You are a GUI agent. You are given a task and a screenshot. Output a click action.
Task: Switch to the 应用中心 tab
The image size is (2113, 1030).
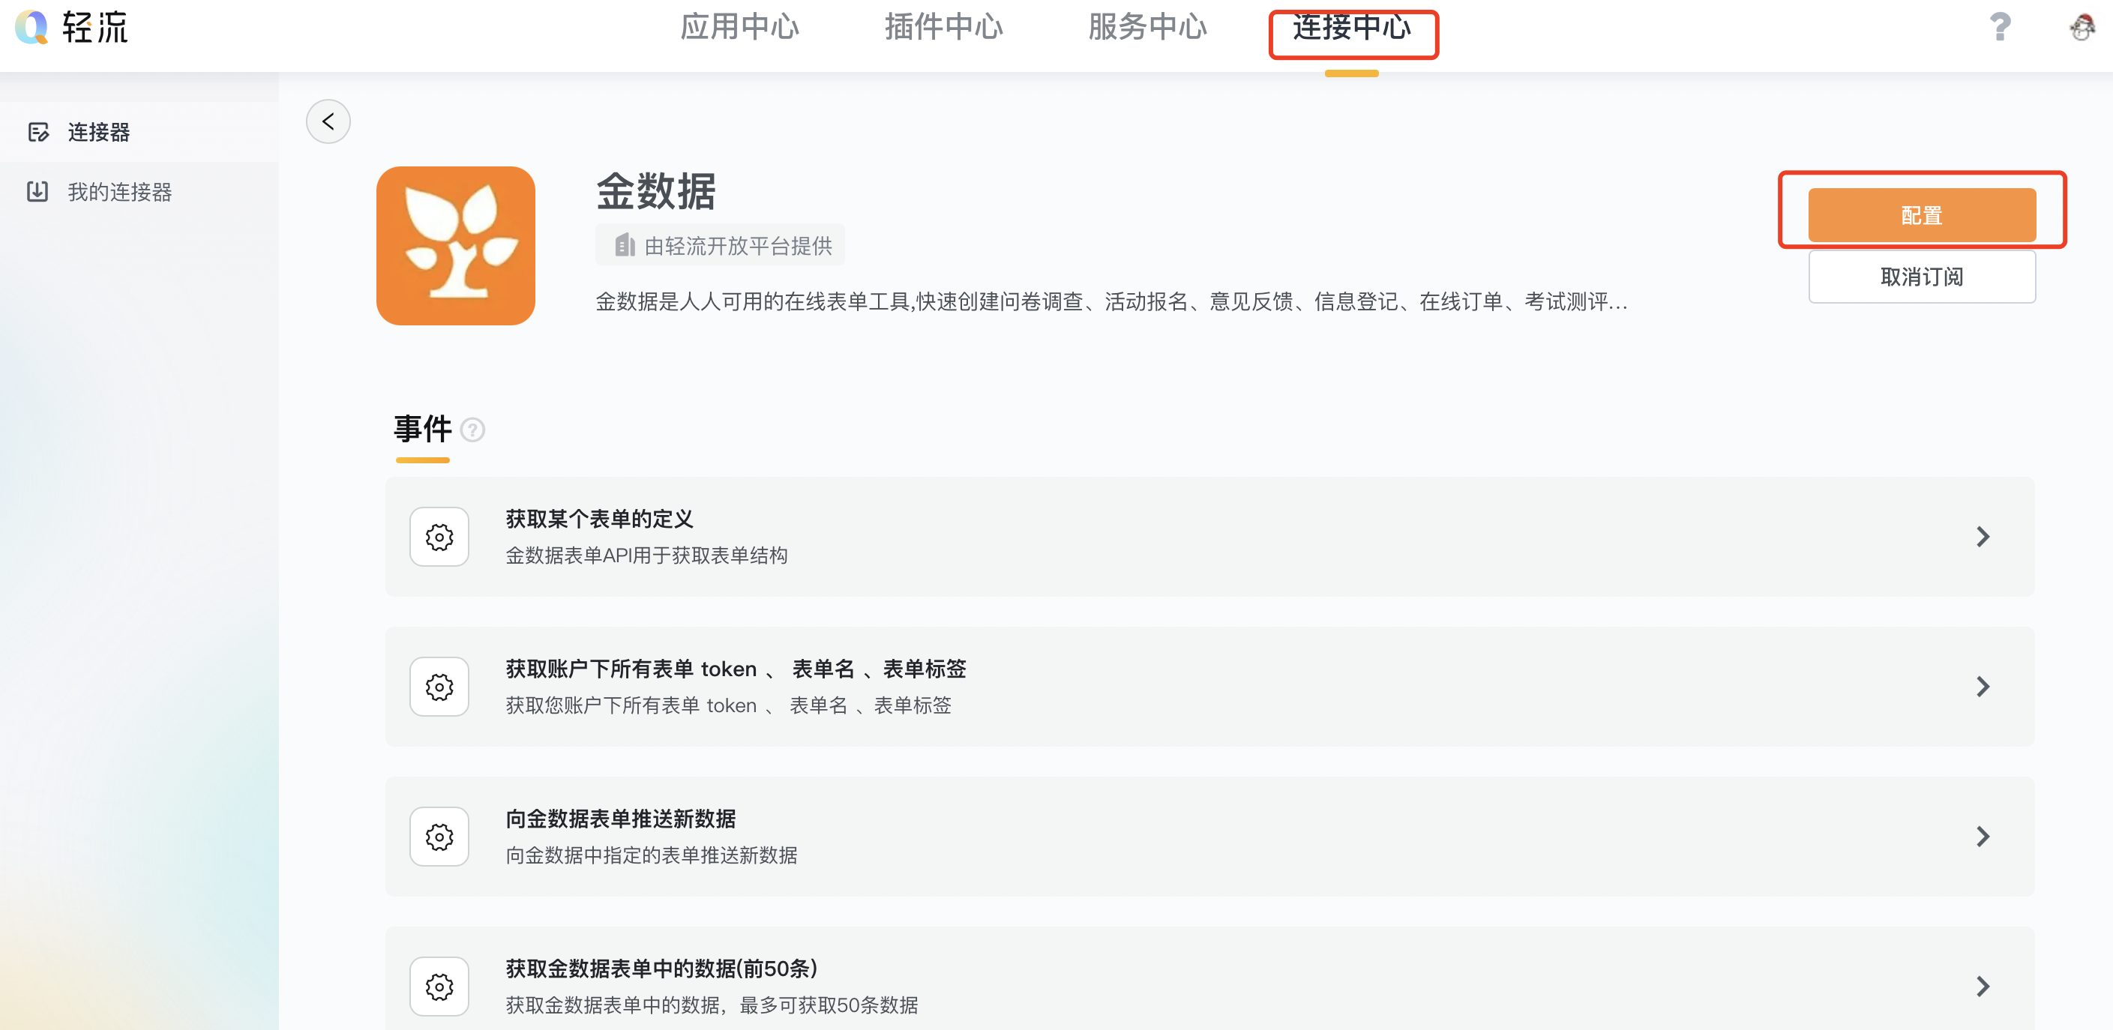(739, 28)
